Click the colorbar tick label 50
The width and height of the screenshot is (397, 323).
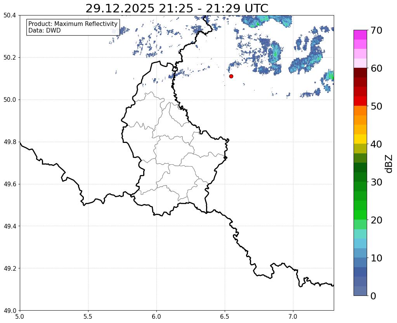click(376, 106)
